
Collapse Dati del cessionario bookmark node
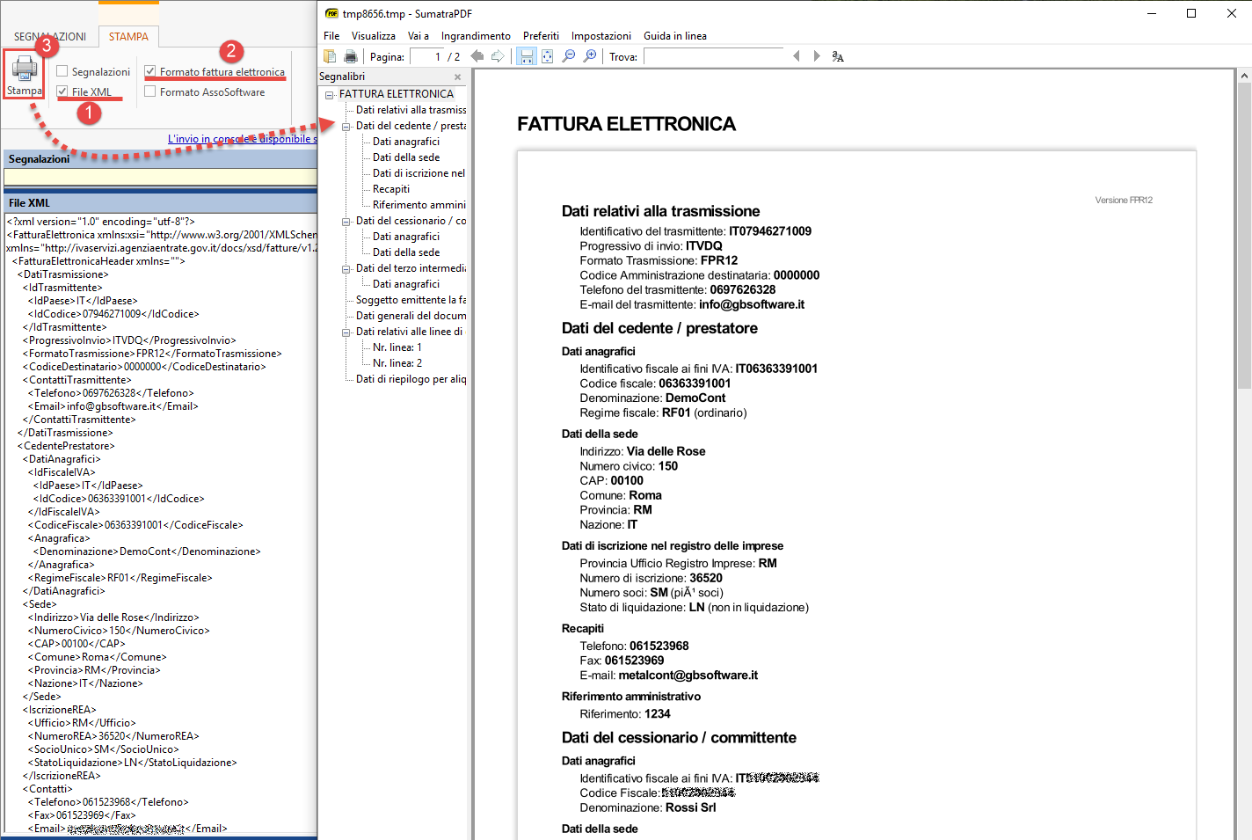[346, 221]
